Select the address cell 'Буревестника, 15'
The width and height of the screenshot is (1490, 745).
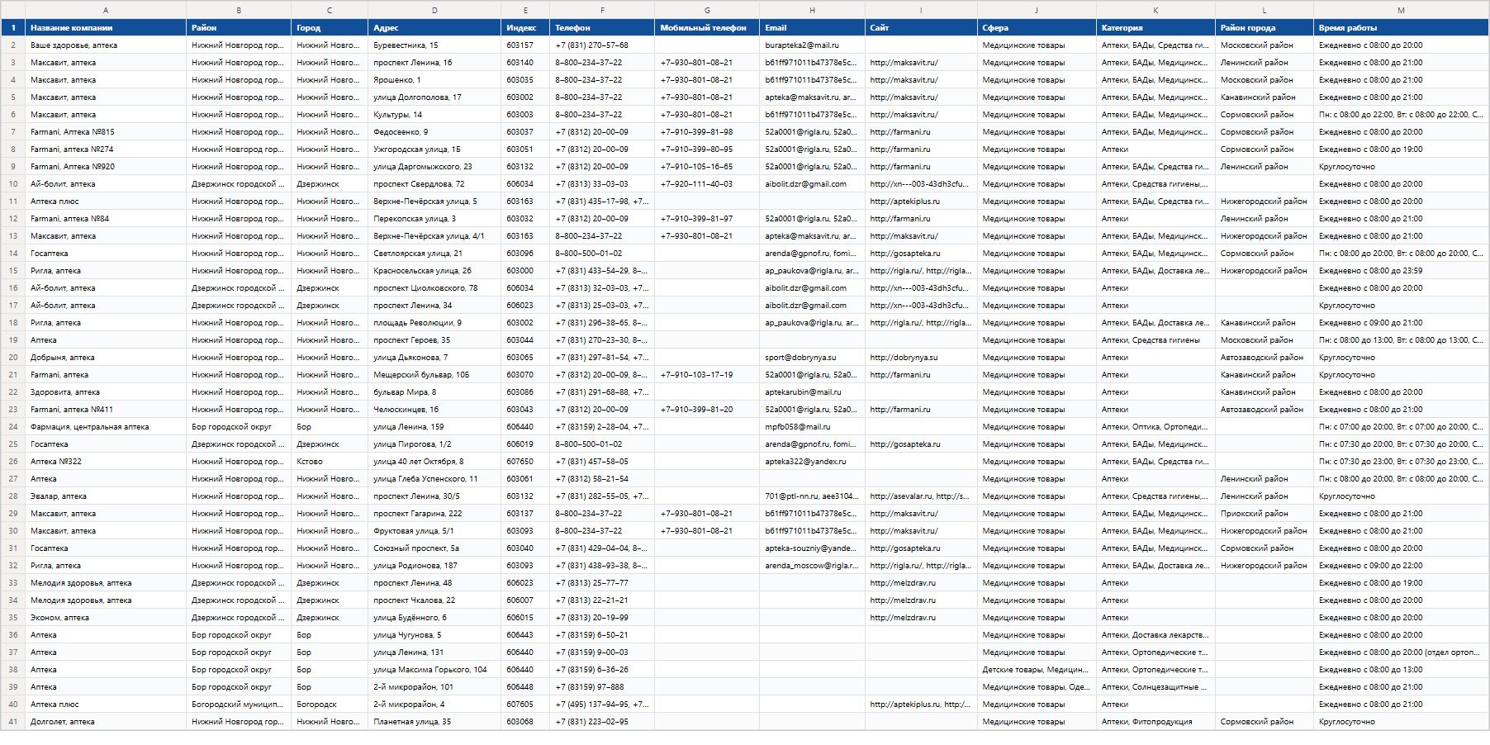[x=434, y=45]
